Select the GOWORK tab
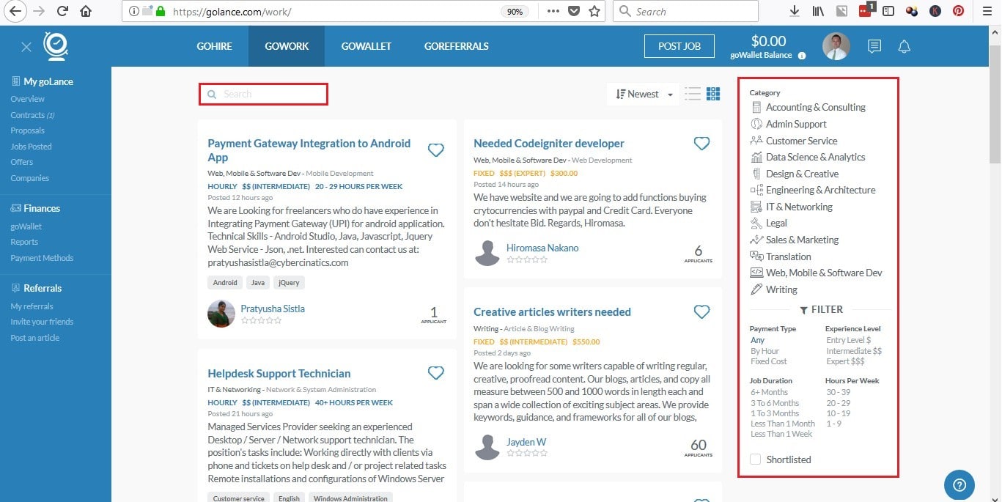Screen dimensions: 1002x502 (x=287, y=46)
